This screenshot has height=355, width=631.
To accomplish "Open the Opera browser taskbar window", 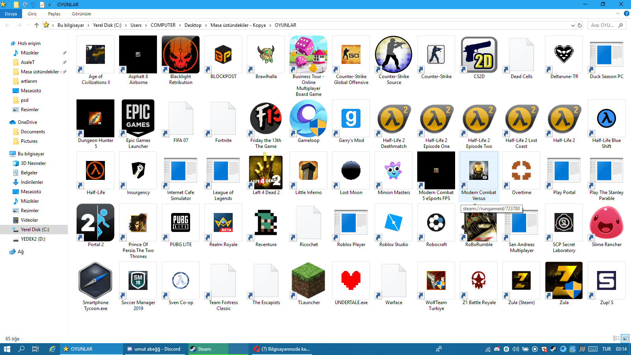I will click(x=282, y=349).
